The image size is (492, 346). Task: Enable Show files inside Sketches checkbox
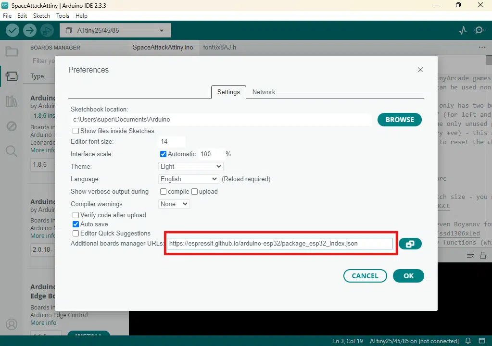pyautogui.click(x=76, y=131)
